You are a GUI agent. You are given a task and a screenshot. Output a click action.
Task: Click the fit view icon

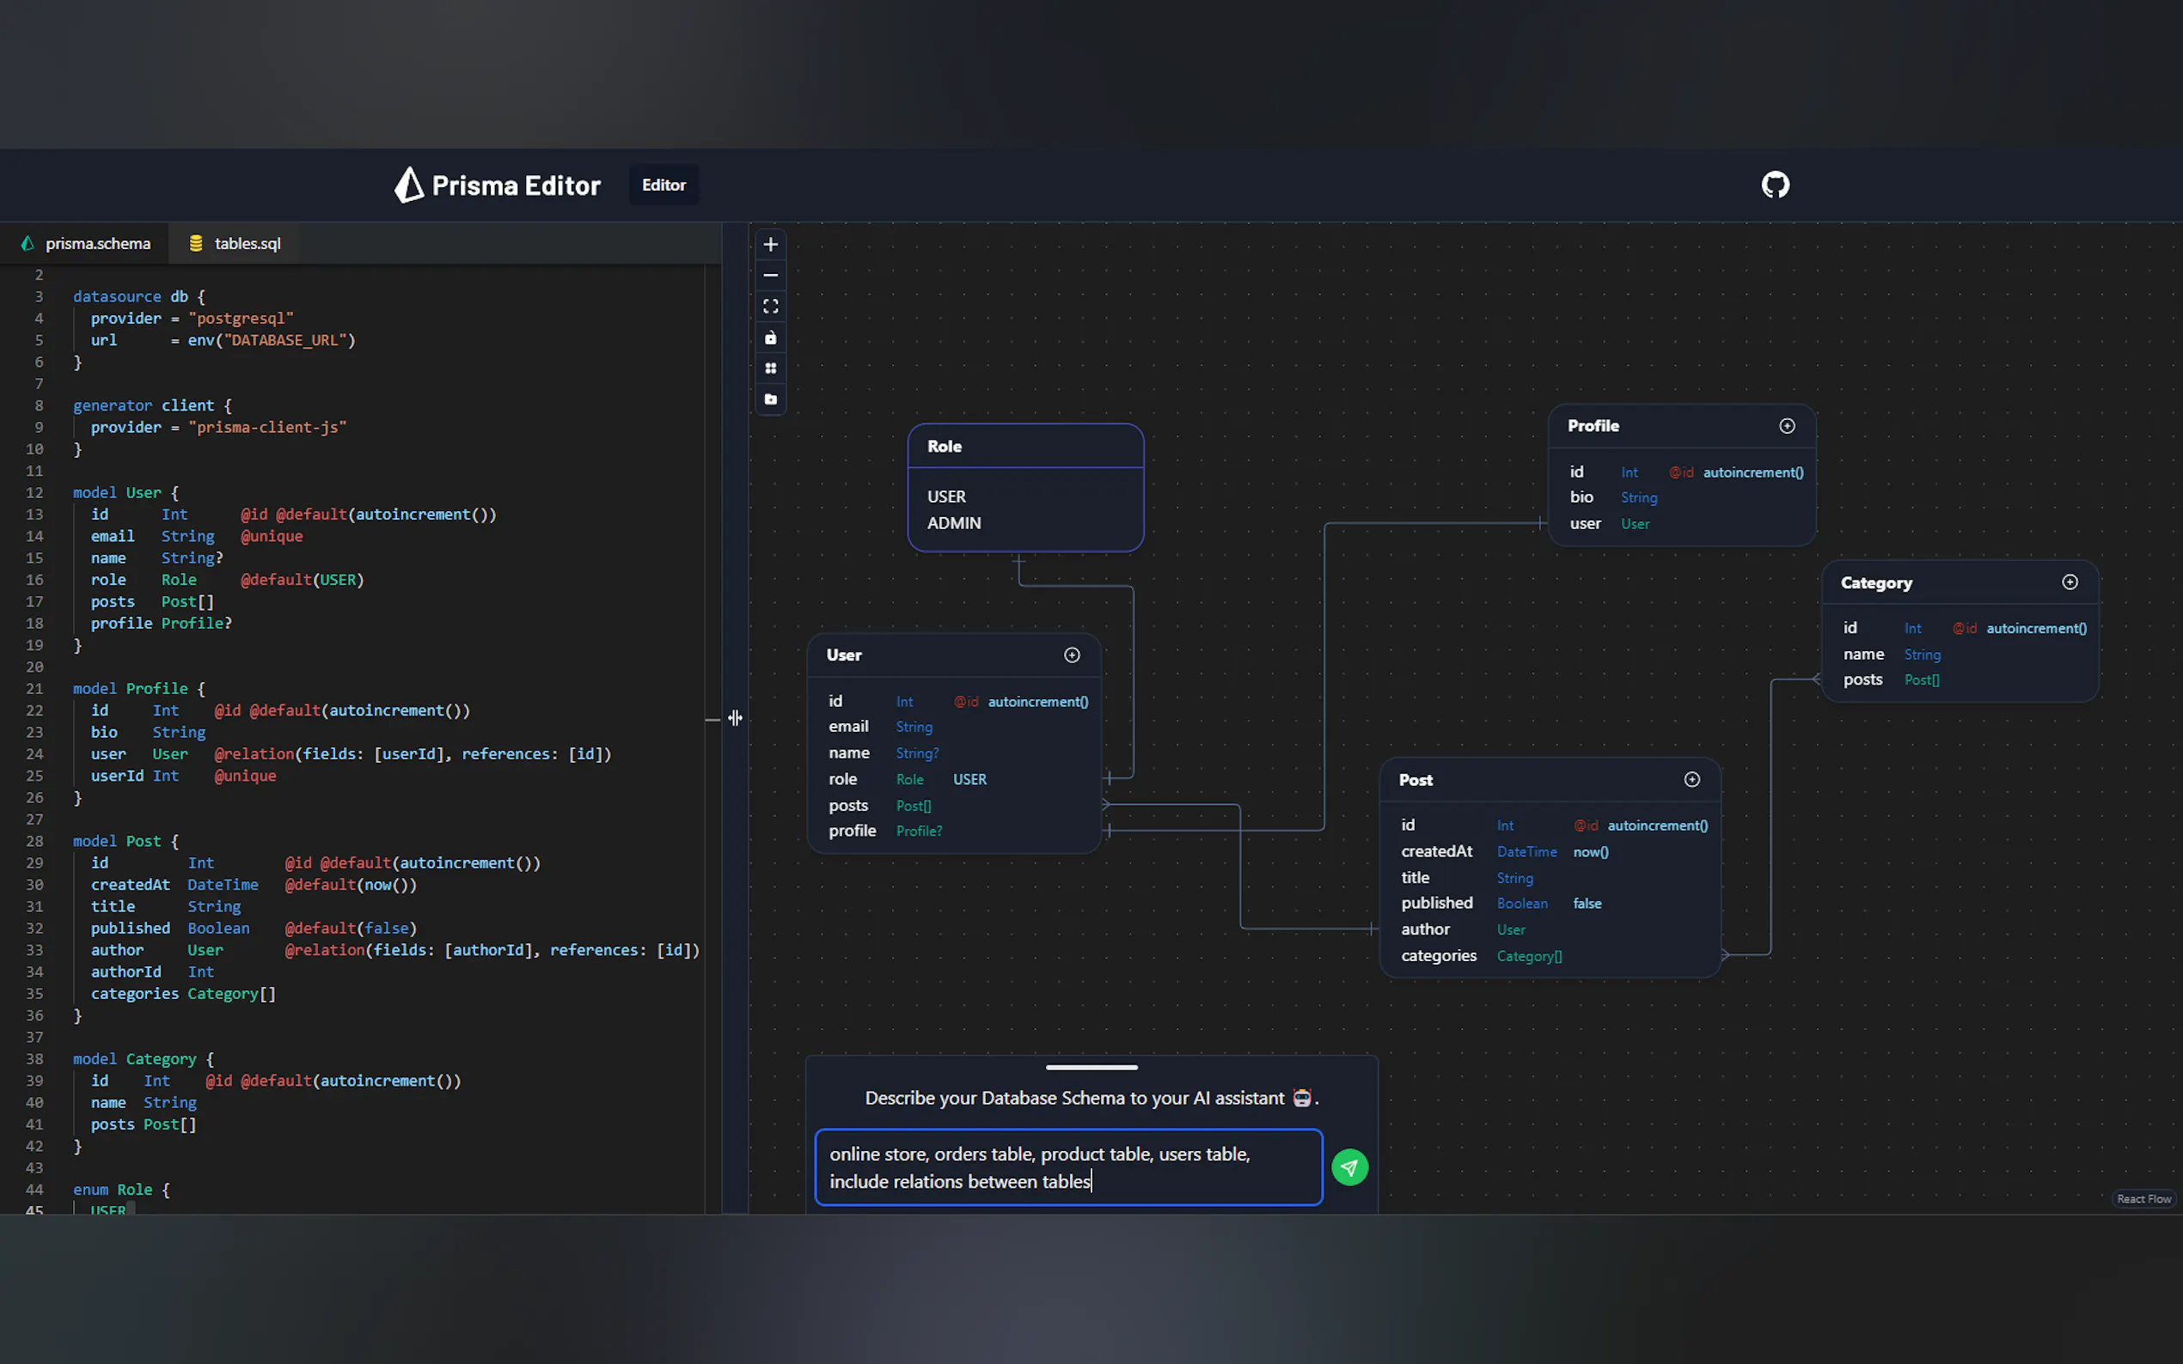coord(770,307)
